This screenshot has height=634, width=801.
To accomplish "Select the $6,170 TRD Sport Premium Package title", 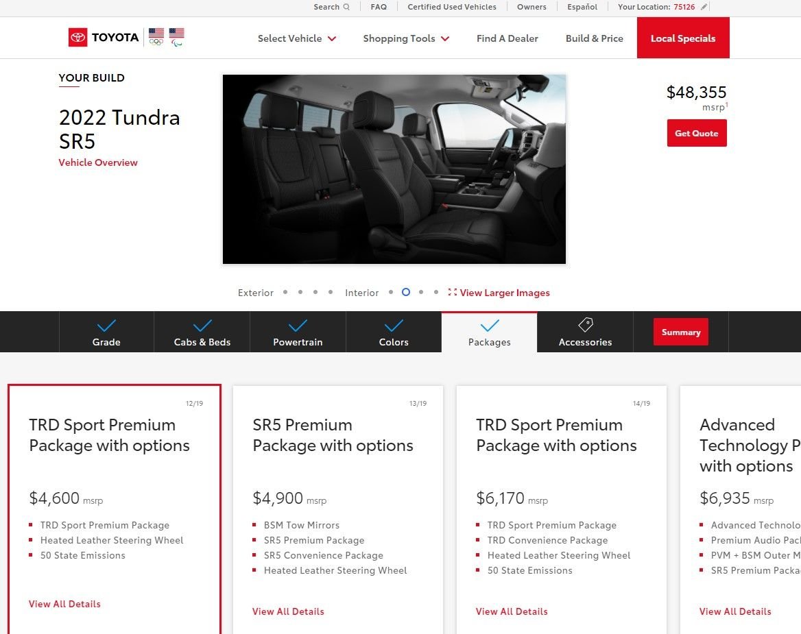I will coord(556,435).
